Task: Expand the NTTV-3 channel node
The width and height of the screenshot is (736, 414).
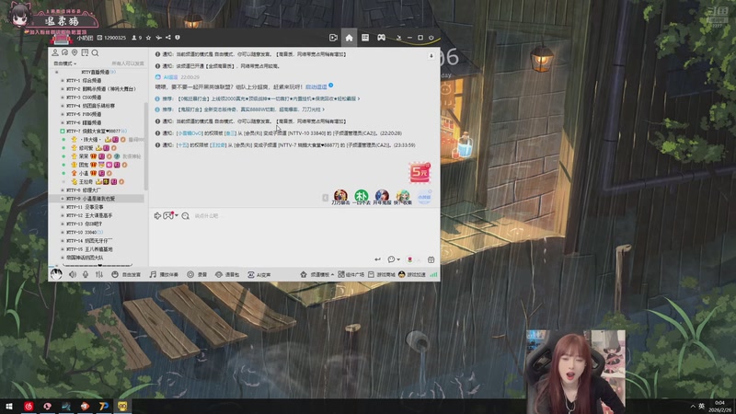Action: [x=63, y=98]
